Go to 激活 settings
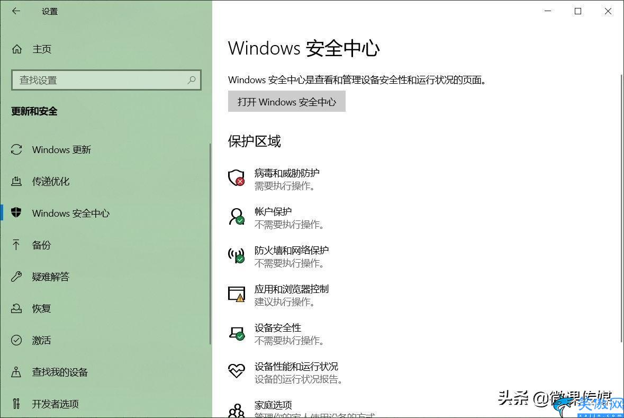The width and height of the screenshot is (624, 418). [105, 340]
